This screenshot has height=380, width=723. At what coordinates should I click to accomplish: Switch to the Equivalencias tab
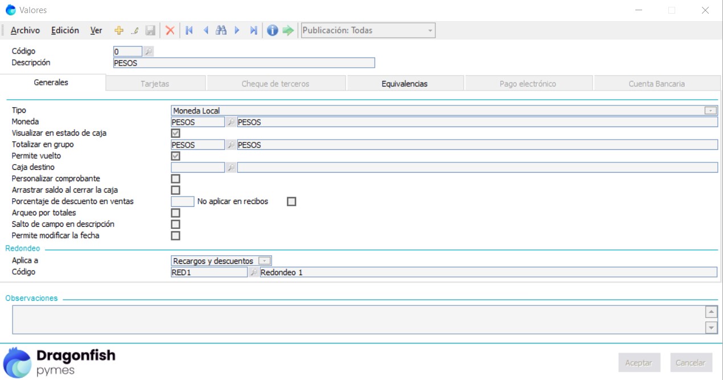pos(404,84)
